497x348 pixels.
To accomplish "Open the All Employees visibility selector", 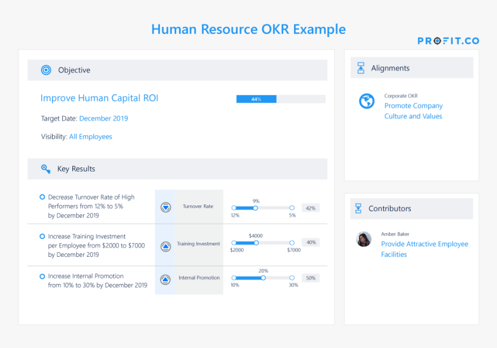I will 90,137.
